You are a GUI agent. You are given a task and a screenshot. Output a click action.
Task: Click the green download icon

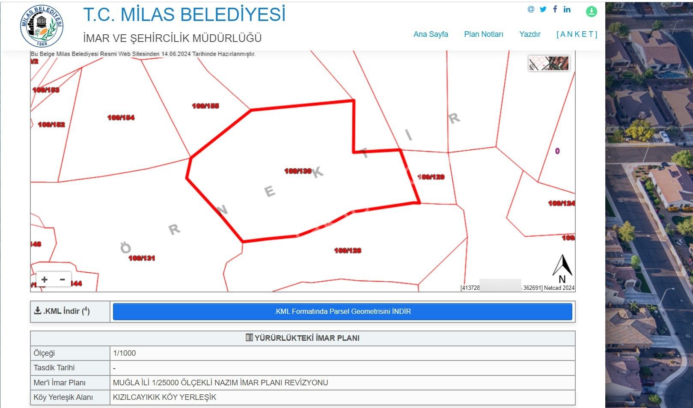pyautogui.click(x=591, y=12)
